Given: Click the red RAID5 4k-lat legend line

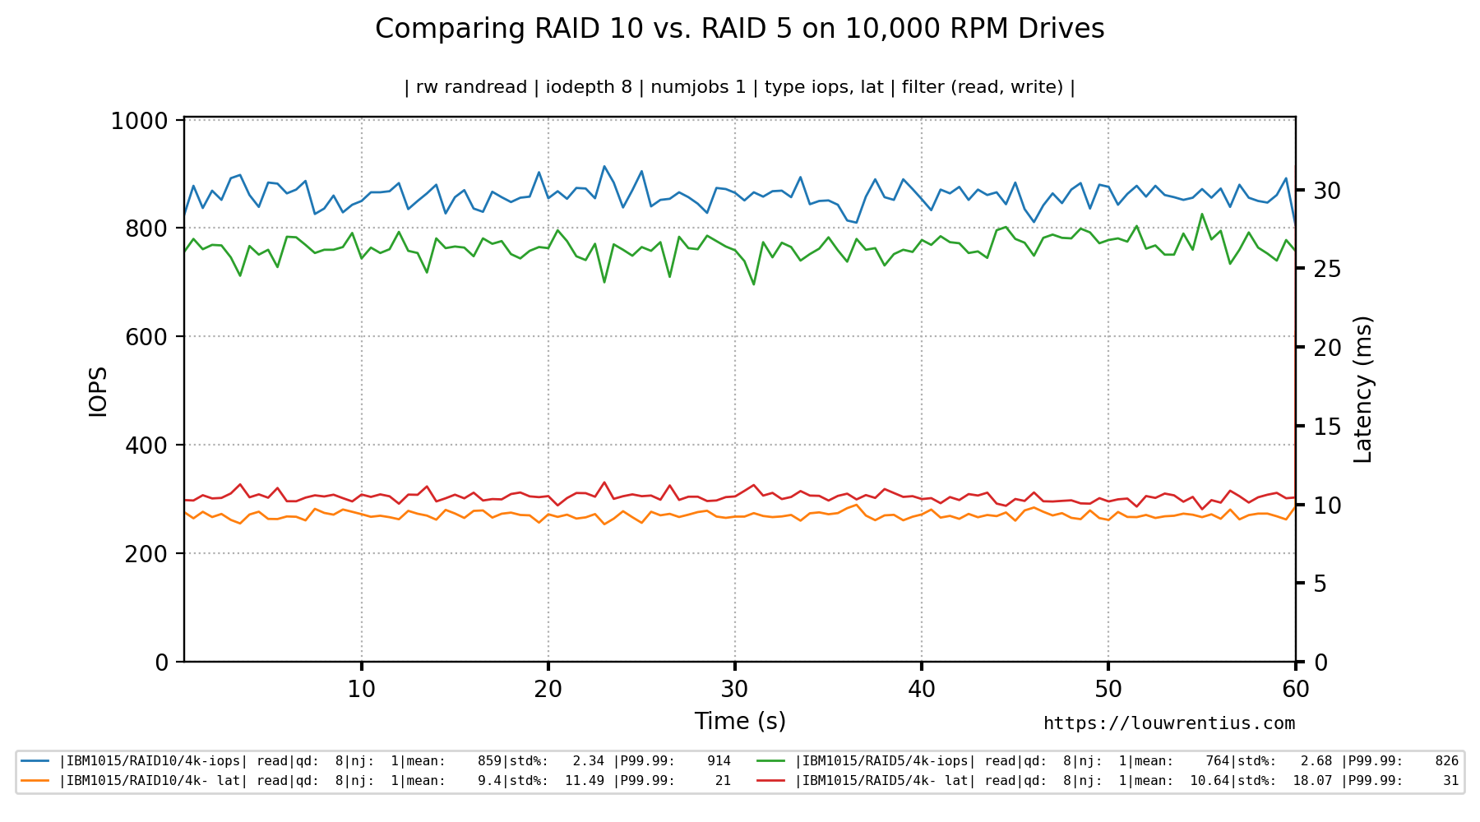Looking at the screenshot, I should pos(771,781).
